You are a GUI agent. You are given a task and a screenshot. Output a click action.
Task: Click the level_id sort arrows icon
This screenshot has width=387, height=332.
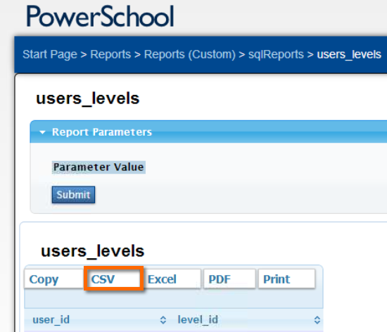click(317, 320)
